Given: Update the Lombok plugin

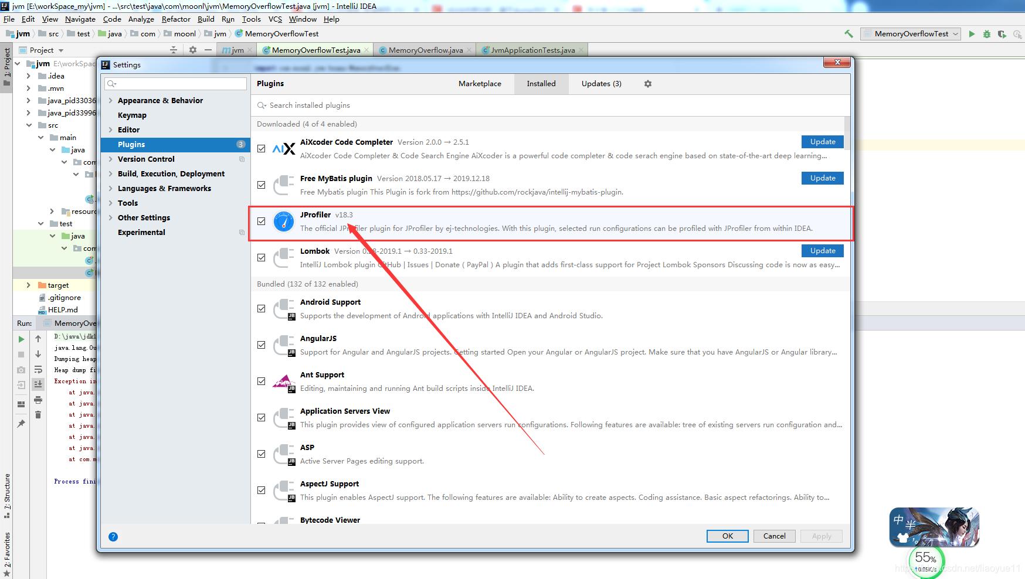Looking at the screenshot, I should click(x=823, y=251).
